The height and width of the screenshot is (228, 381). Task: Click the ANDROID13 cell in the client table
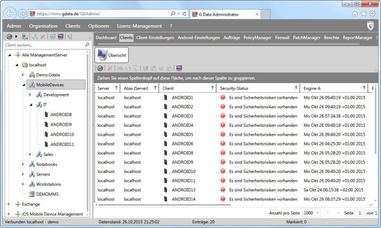183,190
